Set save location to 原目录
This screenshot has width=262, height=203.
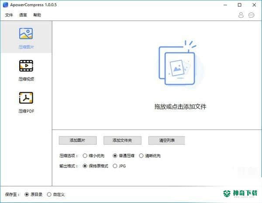[34, 194]
